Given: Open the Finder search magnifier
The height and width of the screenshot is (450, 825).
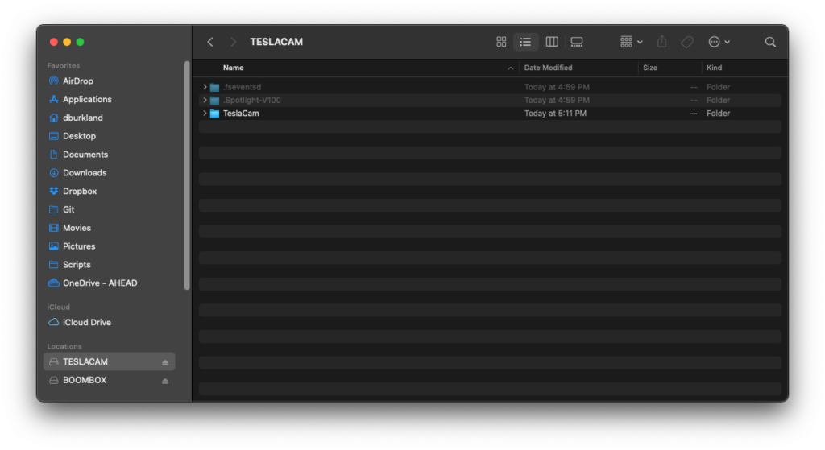Looking at the screenshot, I should pos(770,42).
